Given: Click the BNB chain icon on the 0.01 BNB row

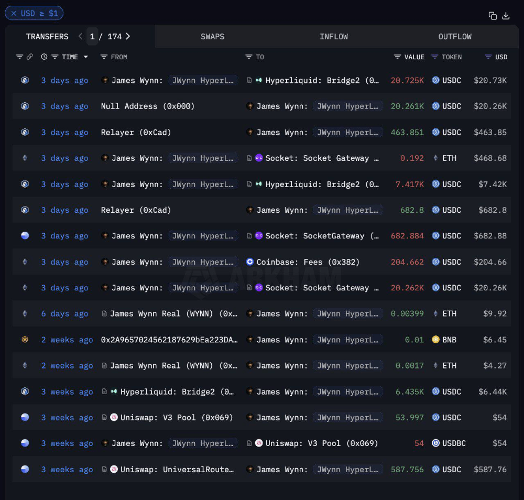Looking at the screenshot, I should click(25, 340).
